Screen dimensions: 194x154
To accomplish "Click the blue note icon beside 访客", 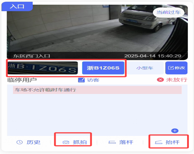I will coord(81,80).
